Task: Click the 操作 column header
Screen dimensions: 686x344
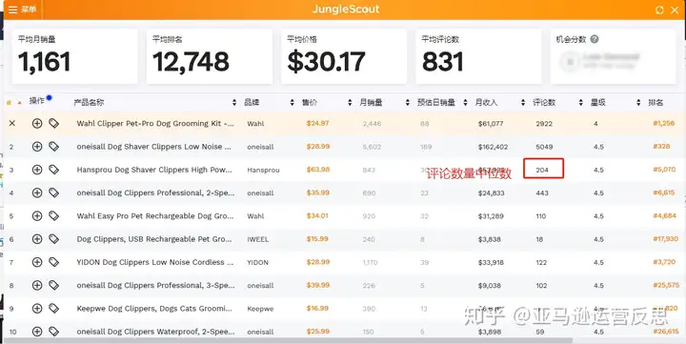Action: pos(37,101)
